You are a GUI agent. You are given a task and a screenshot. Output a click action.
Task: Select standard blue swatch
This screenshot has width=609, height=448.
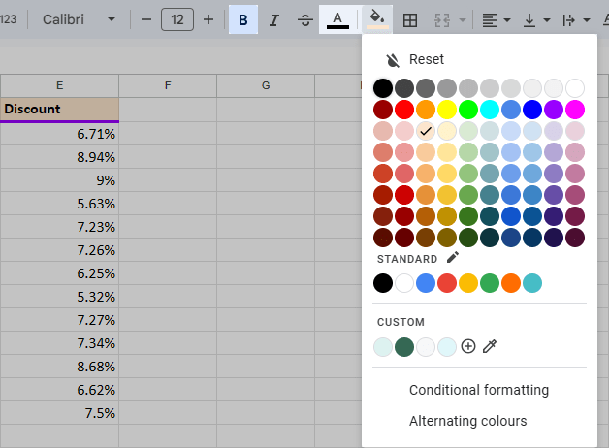tap(426, 283)
